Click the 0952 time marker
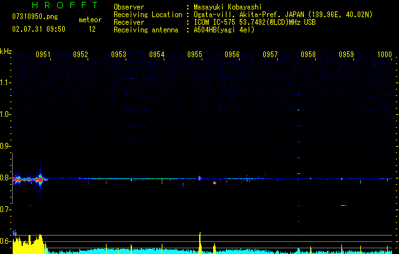Viewport: 399px width, 254px height. (80, 55)
